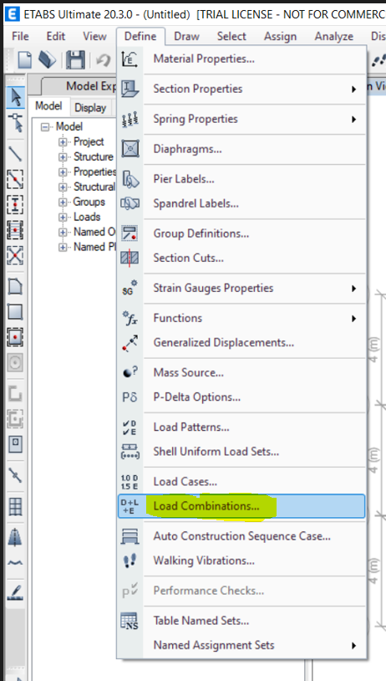This screenshot has height=681, width=386.
Task: Open Mass Source dialog entry
Action: tap(241, 372)
